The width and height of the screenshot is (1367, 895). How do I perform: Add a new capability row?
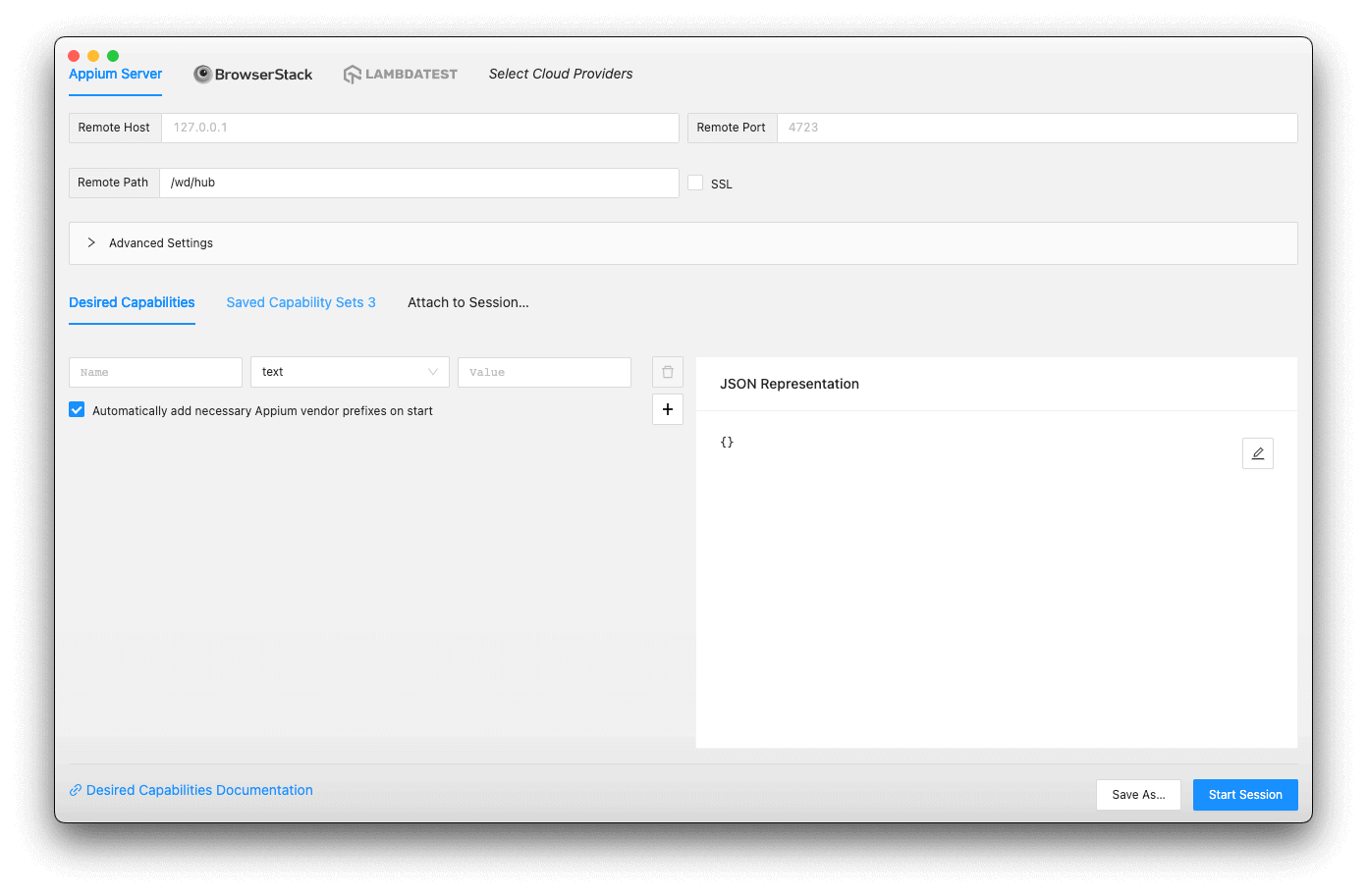667,409
